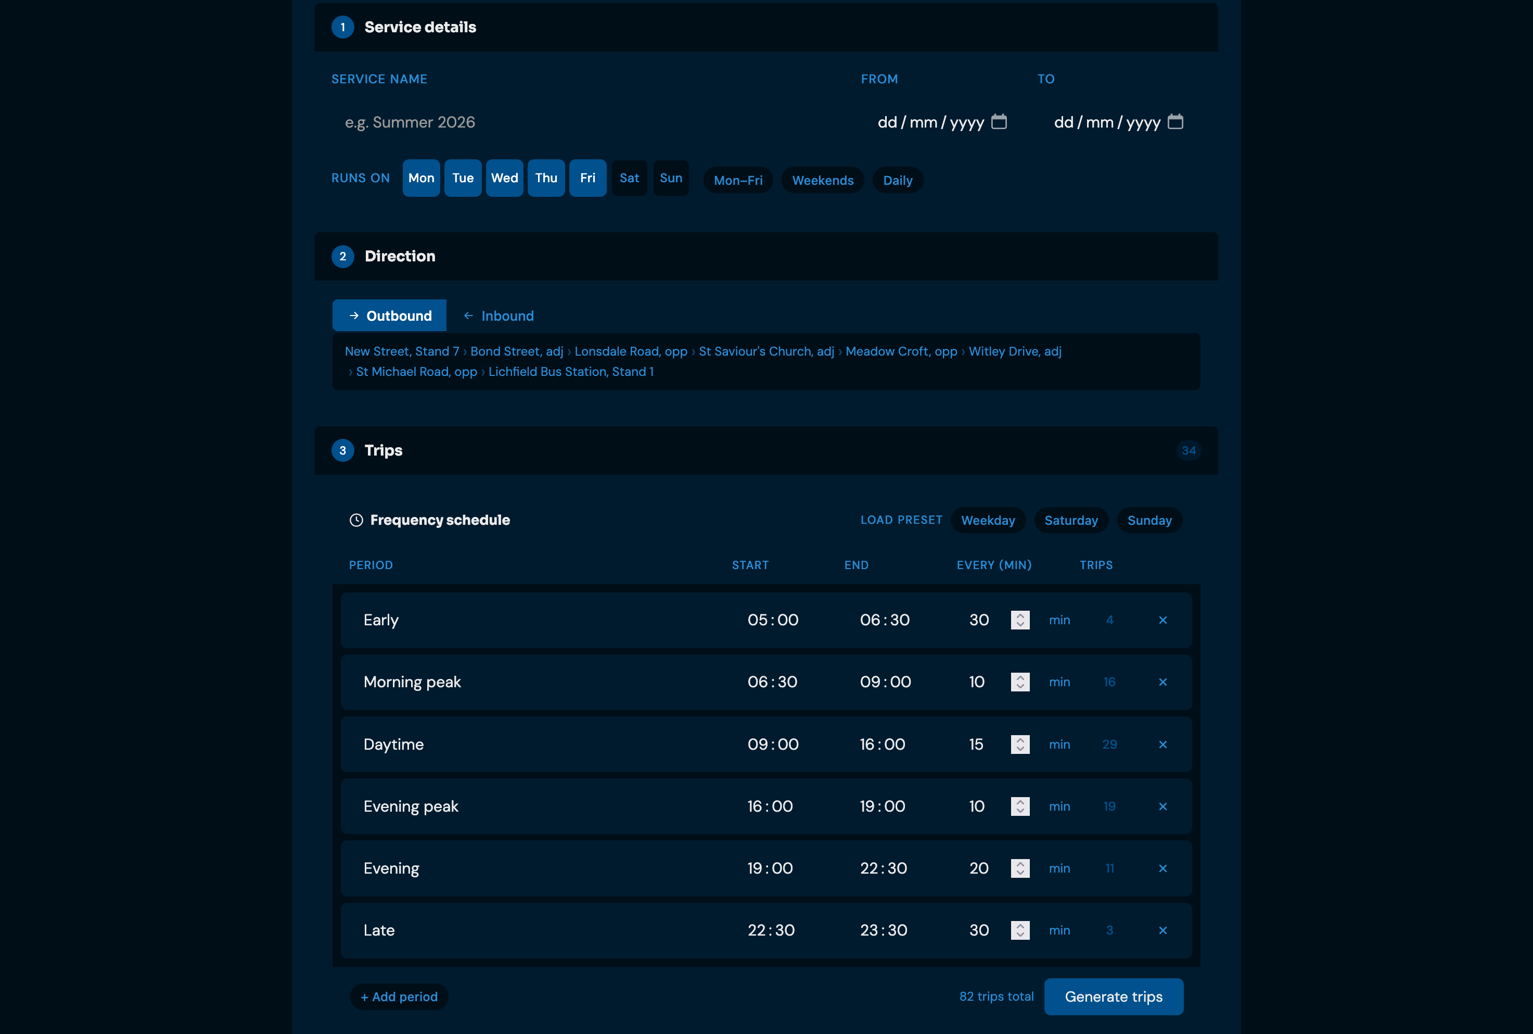The width and height of the screenshot is (1533, 1034).
Task: Delete the Evening peak period
Action: [x=1162, y=806]
